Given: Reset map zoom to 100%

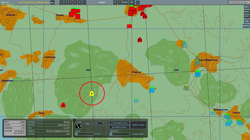Looking at the screenshot, I should tap(125, 2).
